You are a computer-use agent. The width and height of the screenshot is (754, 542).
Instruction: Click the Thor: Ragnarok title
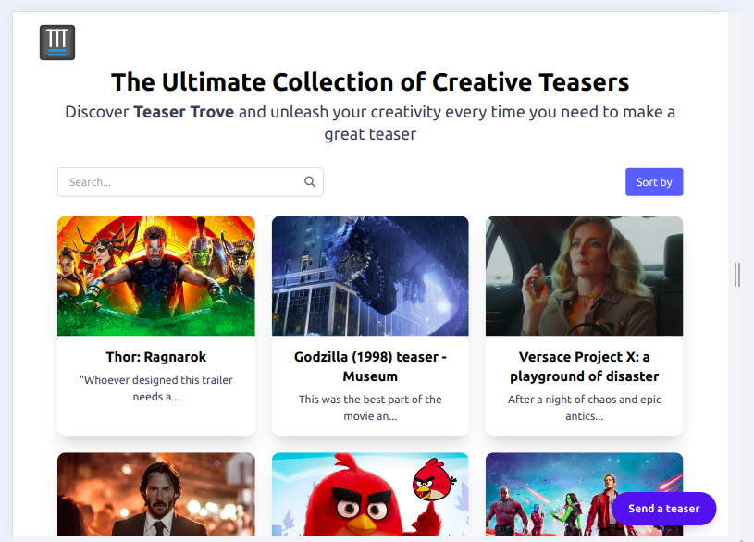(156, 357)
